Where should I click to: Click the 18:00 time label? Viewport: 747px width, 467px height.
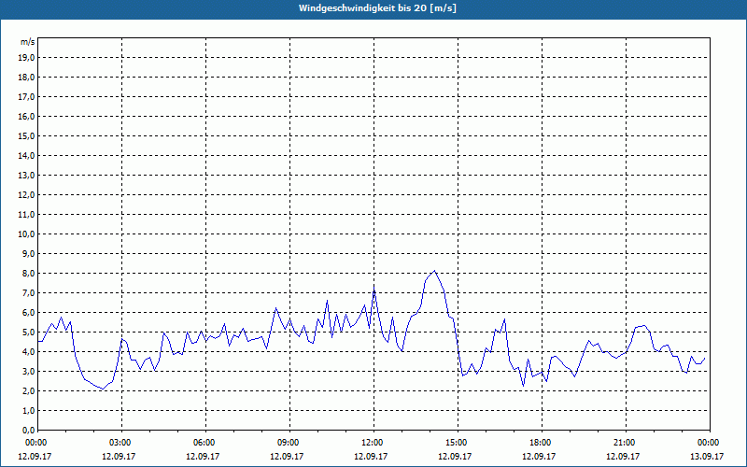click(x=542, y=443)
